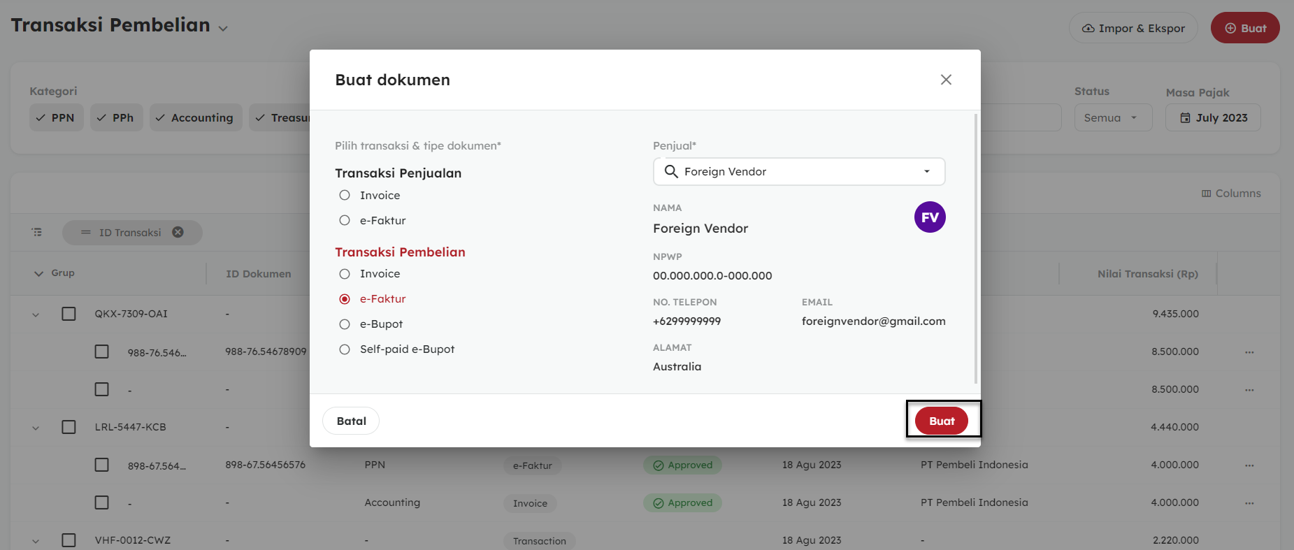The height and width of the screenshot is (550, 1294).
Task: Click Batal to cancel the dialog
Action: coord(351,421)
